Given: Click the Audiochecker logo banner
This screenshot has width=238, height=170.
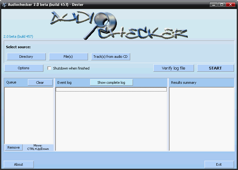Looking at the screenshot, I should 119,25.
